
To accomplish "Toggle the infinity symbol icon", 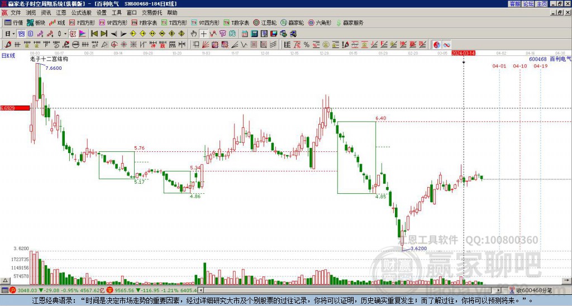I will tap(446, 45).
